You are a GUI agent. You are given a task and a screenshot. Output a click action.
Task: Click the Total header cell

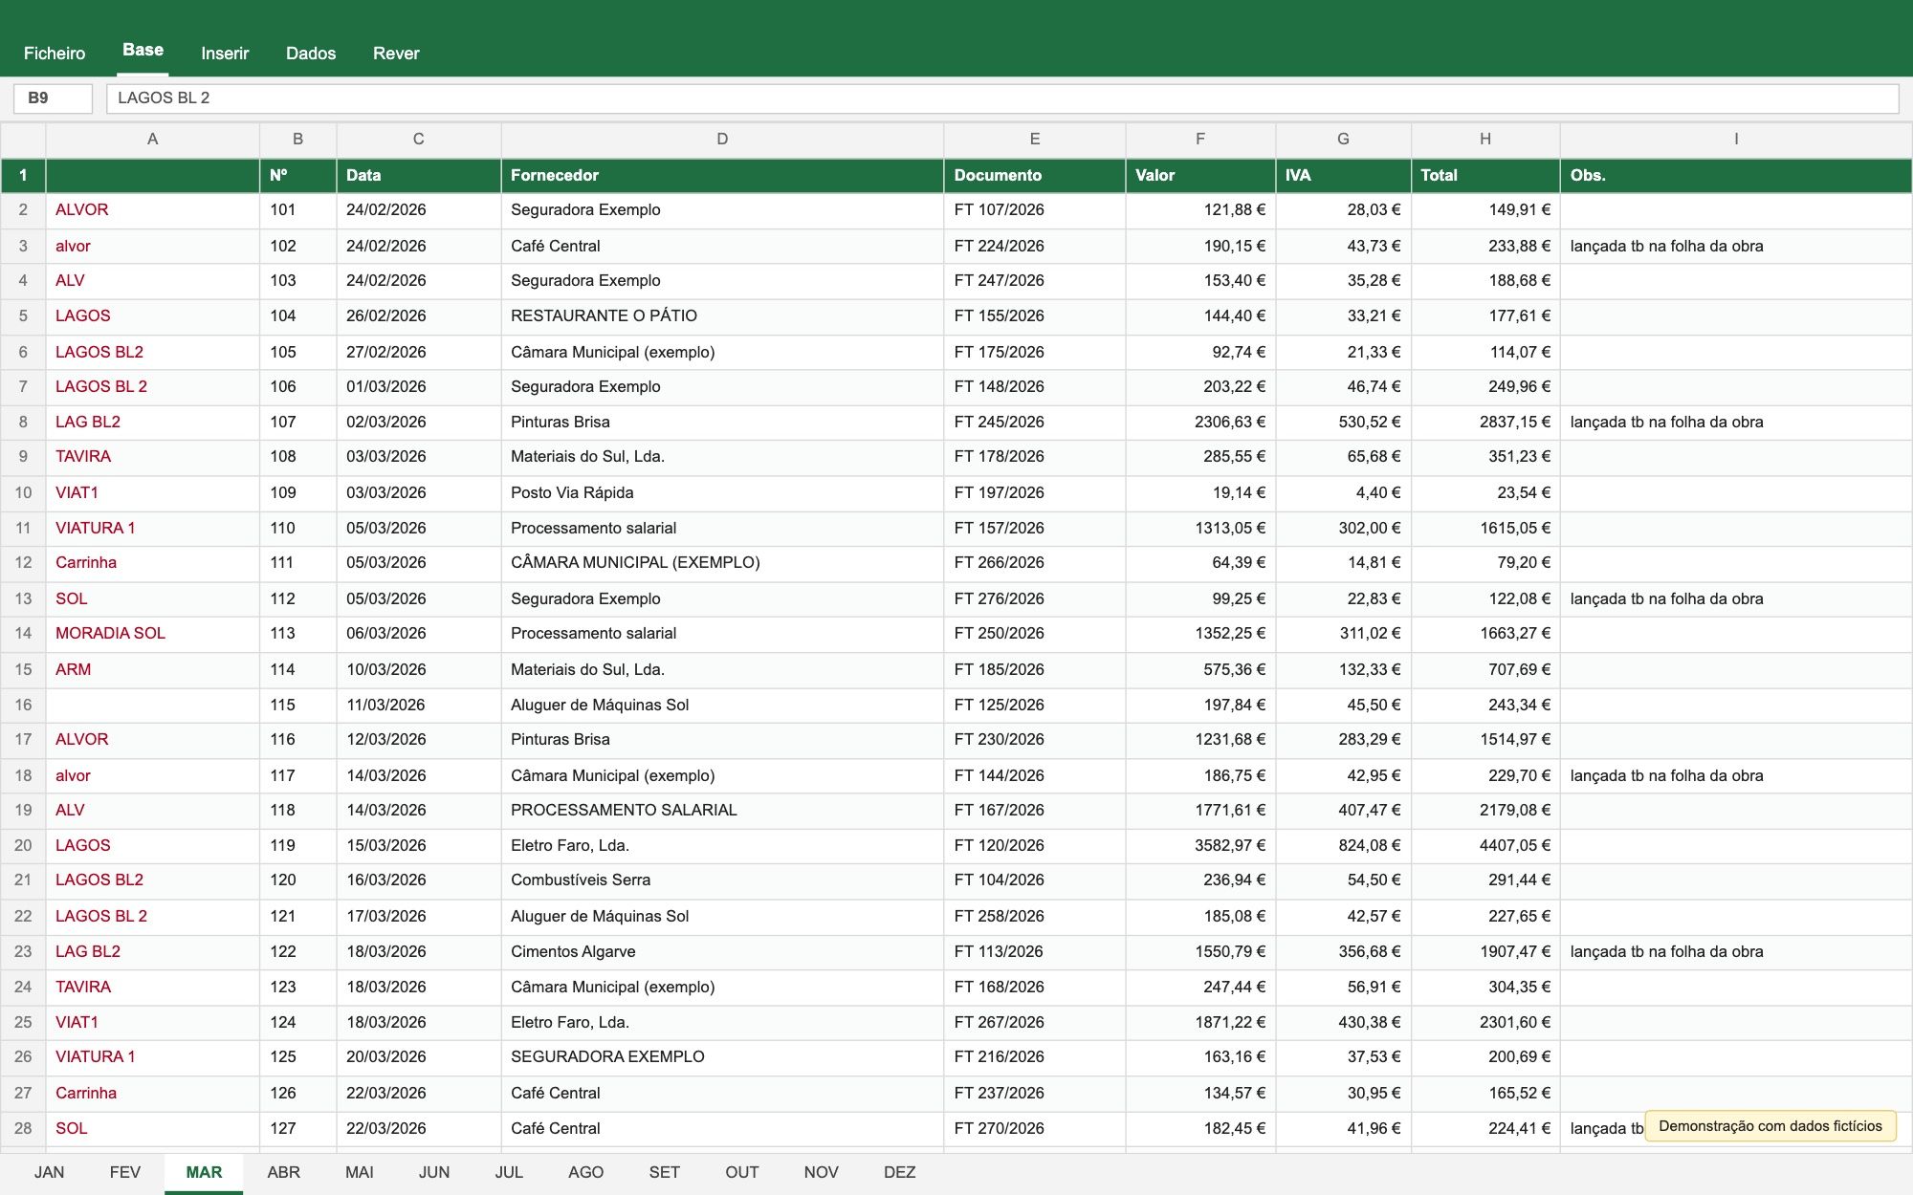1485,175
